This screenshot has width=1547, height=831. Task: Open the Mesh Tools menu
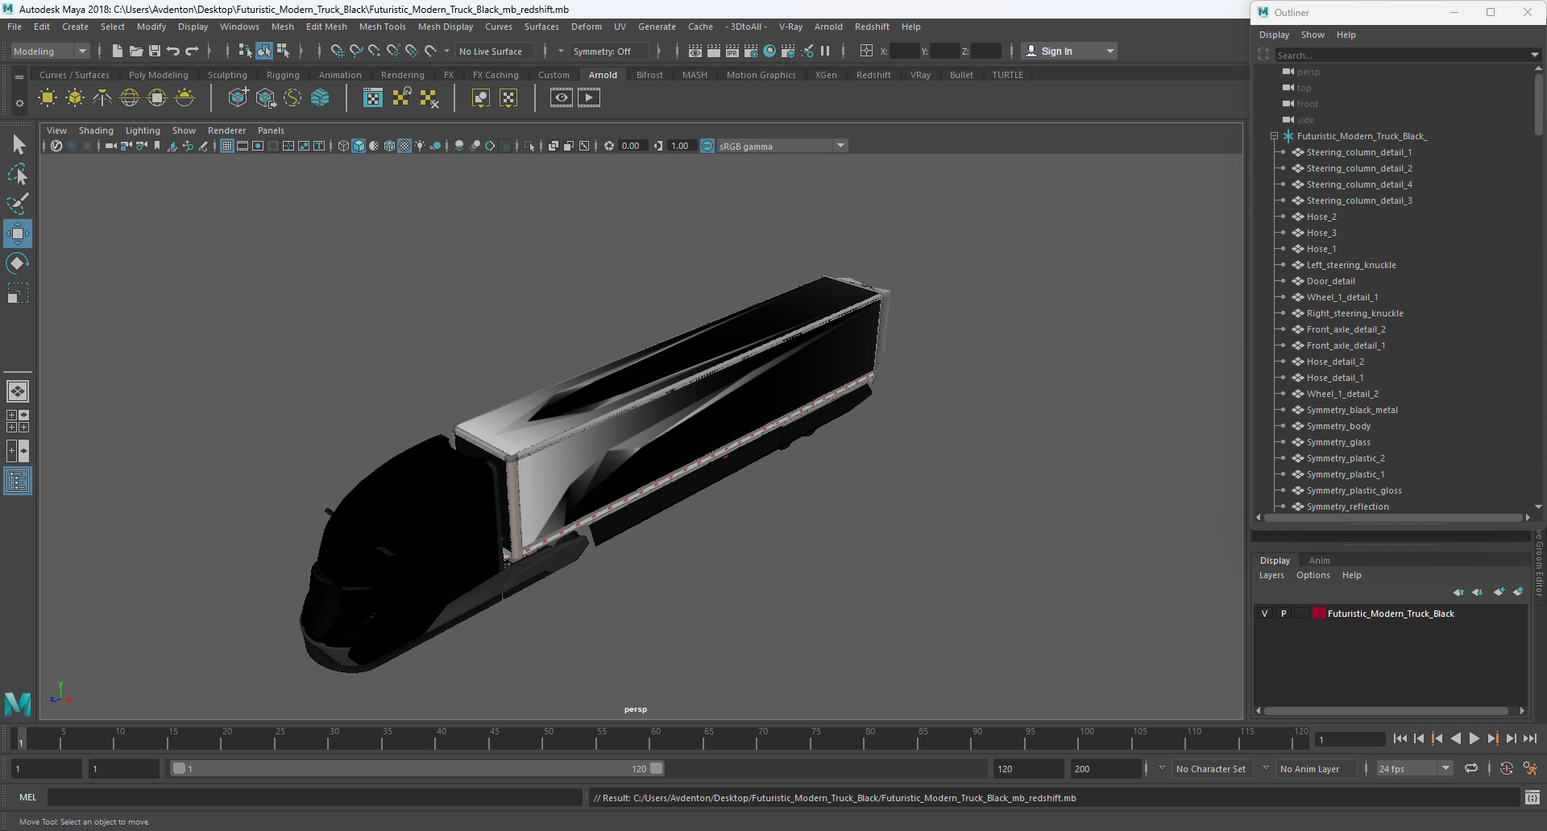coord(382,27)
